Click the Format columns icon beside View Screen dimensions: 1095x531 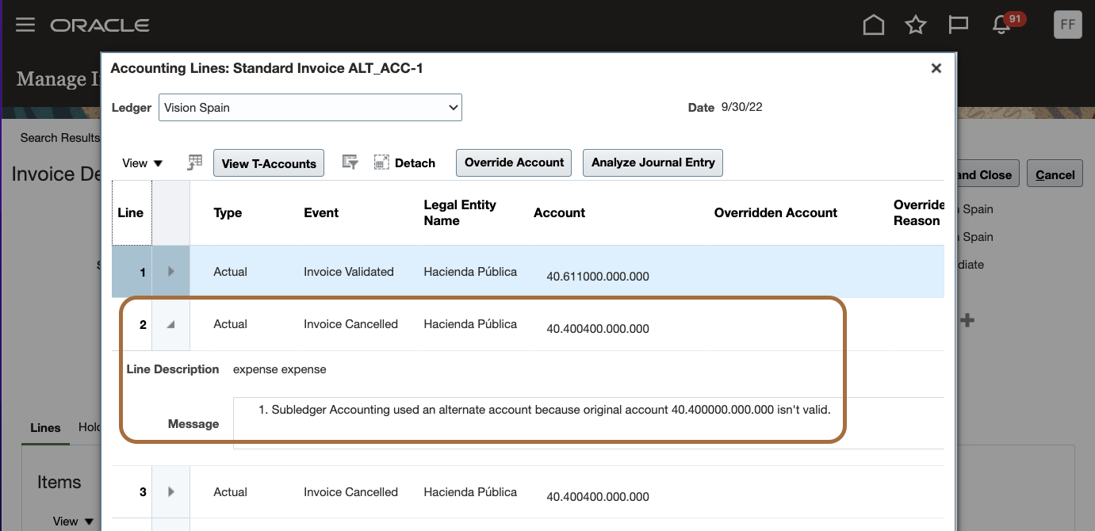(194, 162)
